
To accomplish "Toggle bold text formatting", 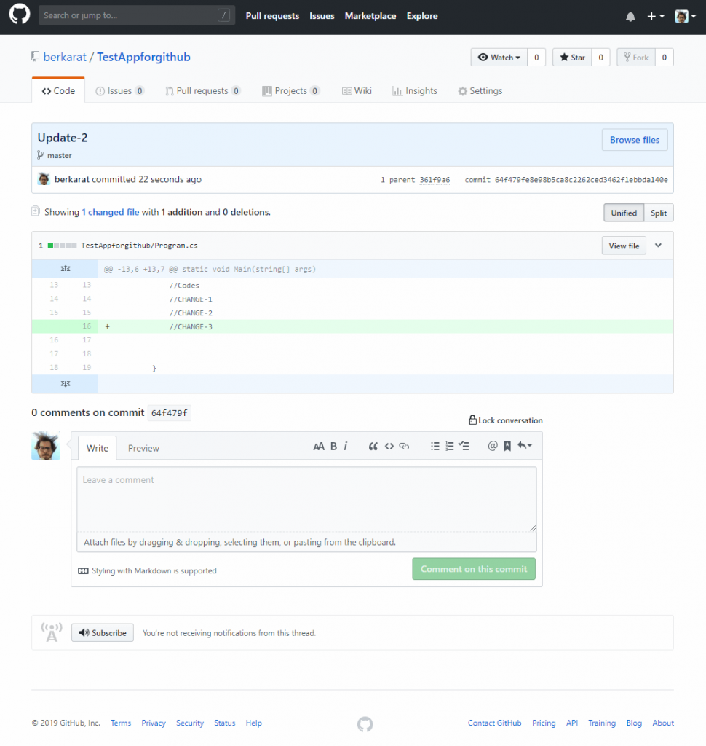I will click(x=334, y=447).
